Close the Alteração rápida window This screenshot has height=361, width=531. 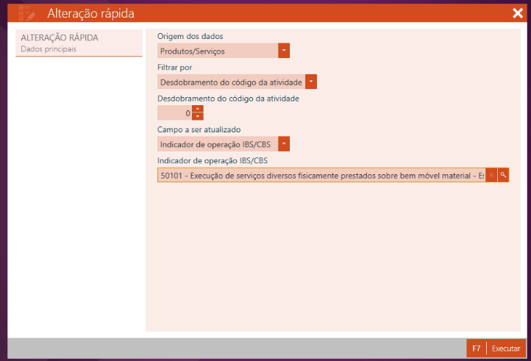click(517, 13)
